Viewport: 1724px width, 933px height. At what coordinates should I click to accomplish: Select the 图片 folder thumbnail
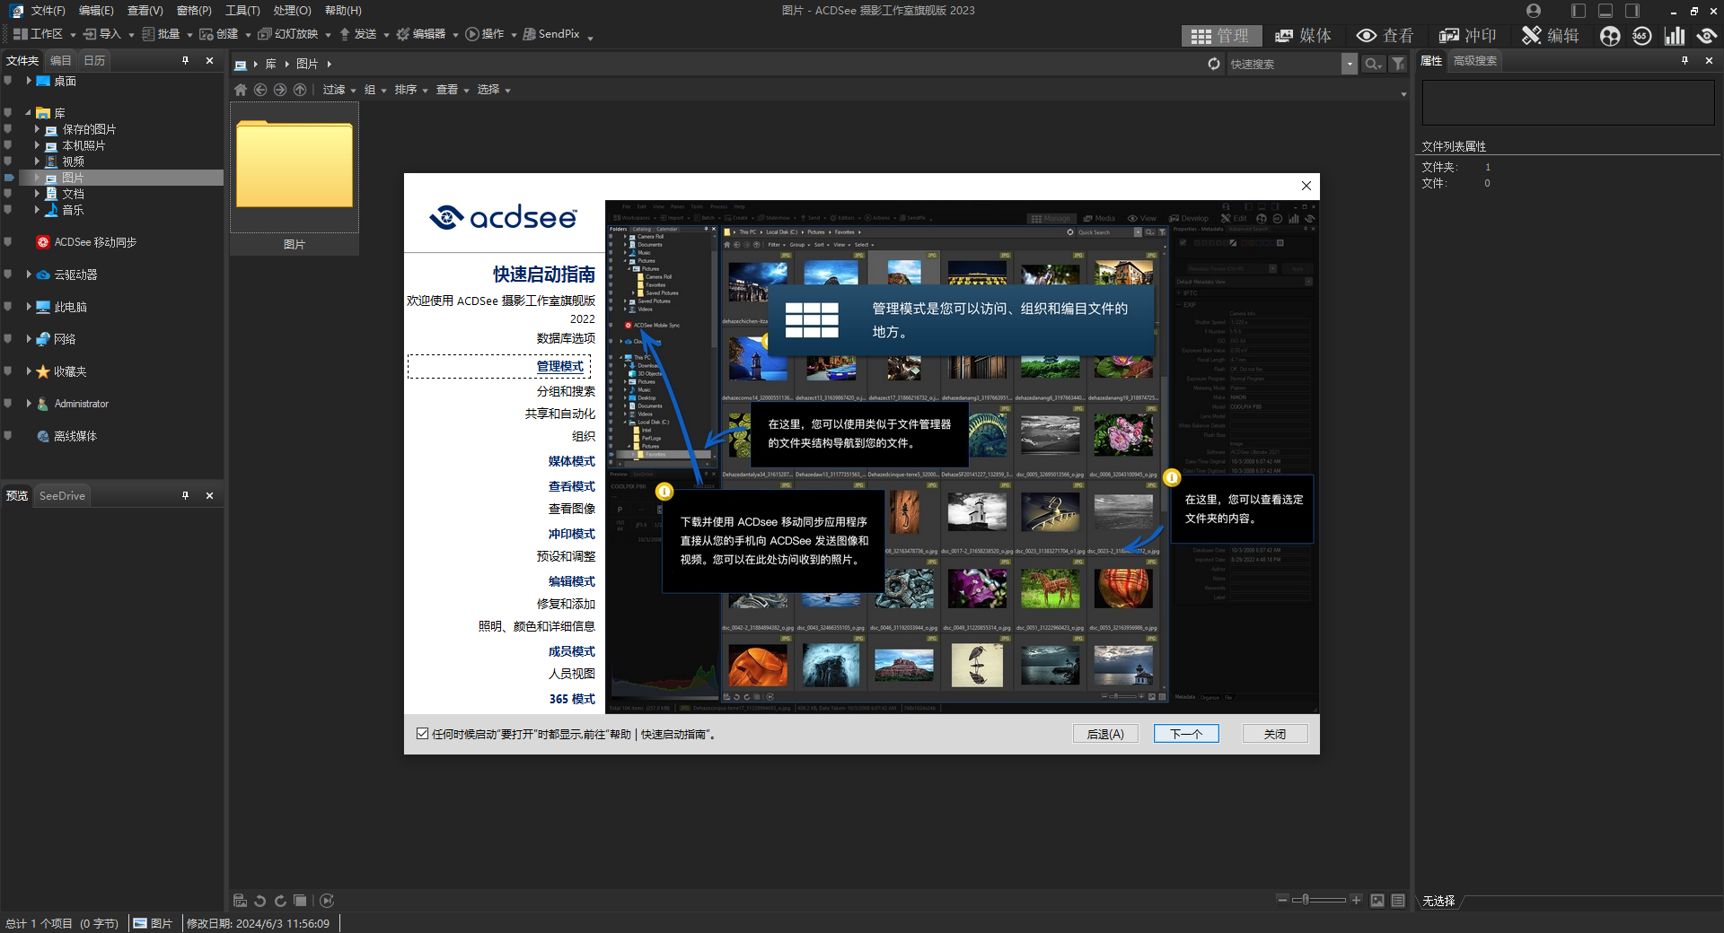pyautogui.click(x=295, y=179)
